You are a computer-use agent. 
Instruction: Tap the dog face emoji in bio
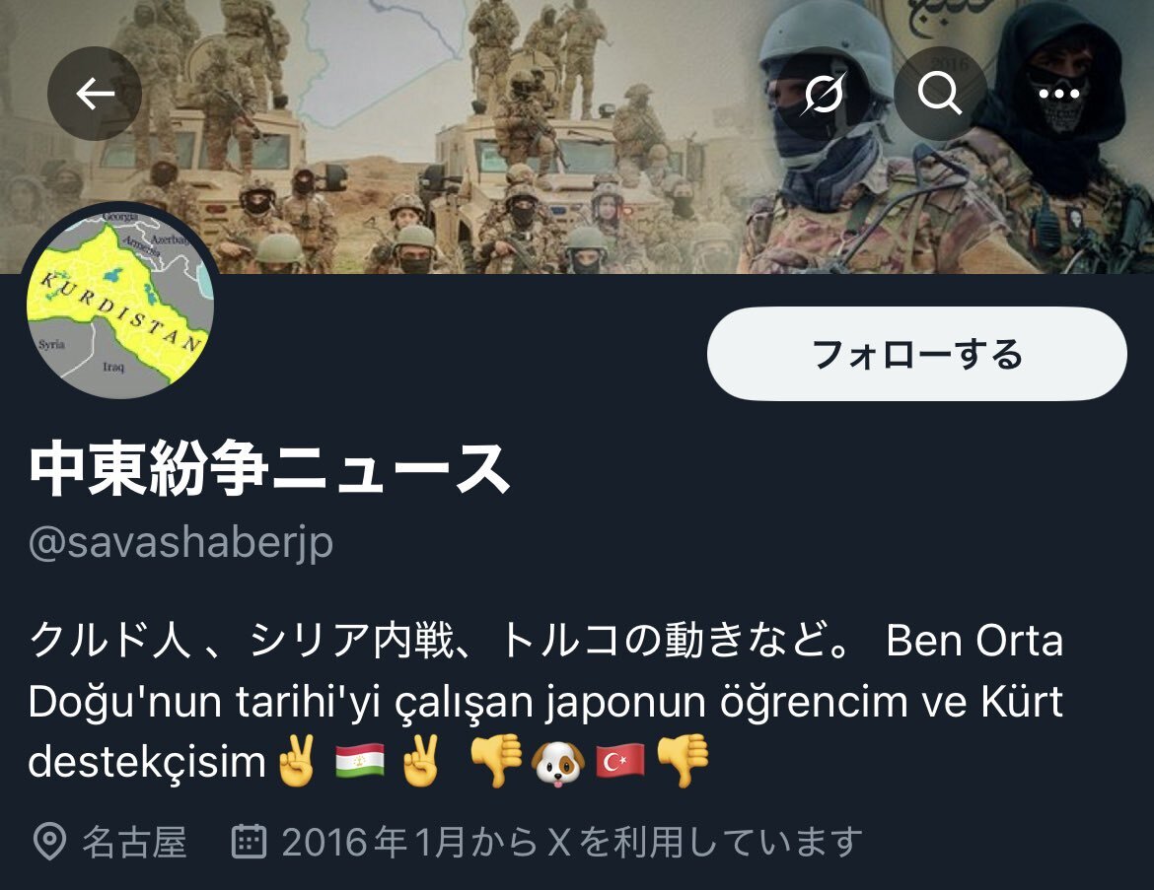557,763
